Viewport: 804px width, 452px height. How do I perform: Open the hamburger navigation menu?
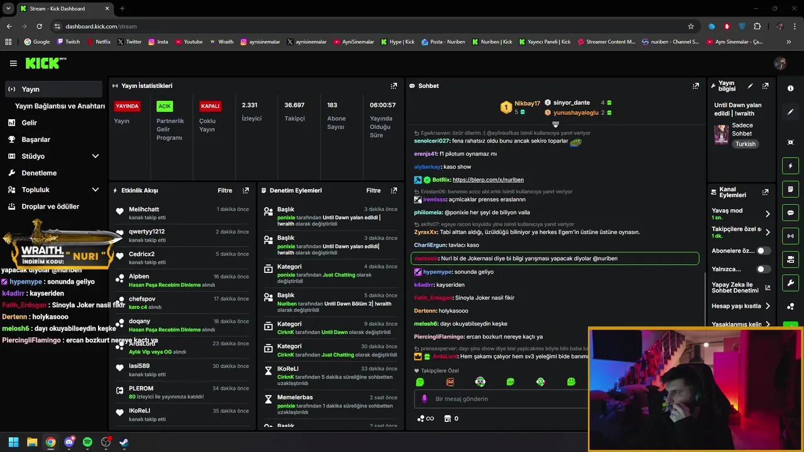[x=13, y=63]
